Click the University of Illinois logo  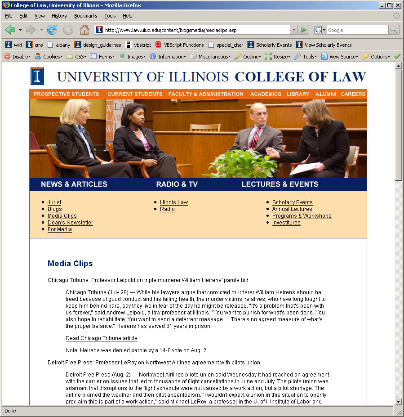click(x=37, y=76)
